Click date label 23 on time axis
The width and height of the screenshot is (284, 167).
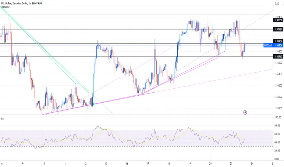point(231,164)
